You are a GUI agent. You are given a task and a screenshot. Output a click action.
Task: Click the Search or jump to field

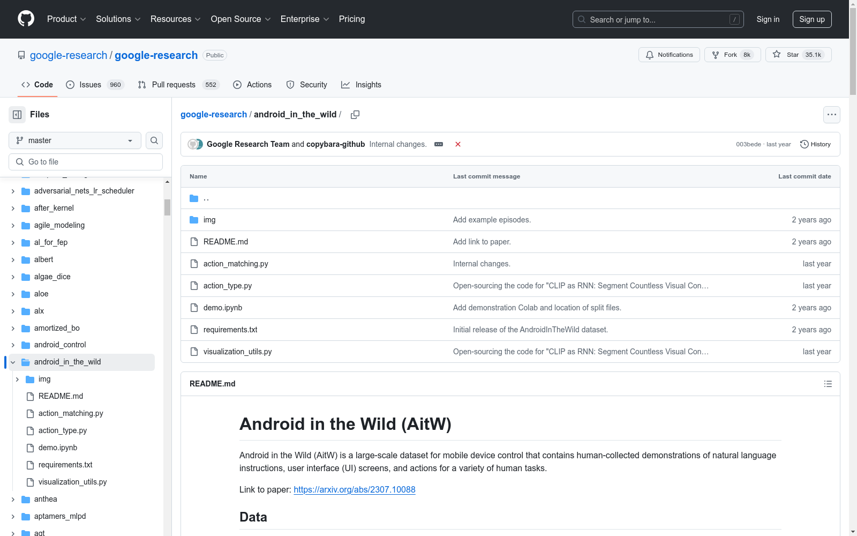tap(658, 19)
